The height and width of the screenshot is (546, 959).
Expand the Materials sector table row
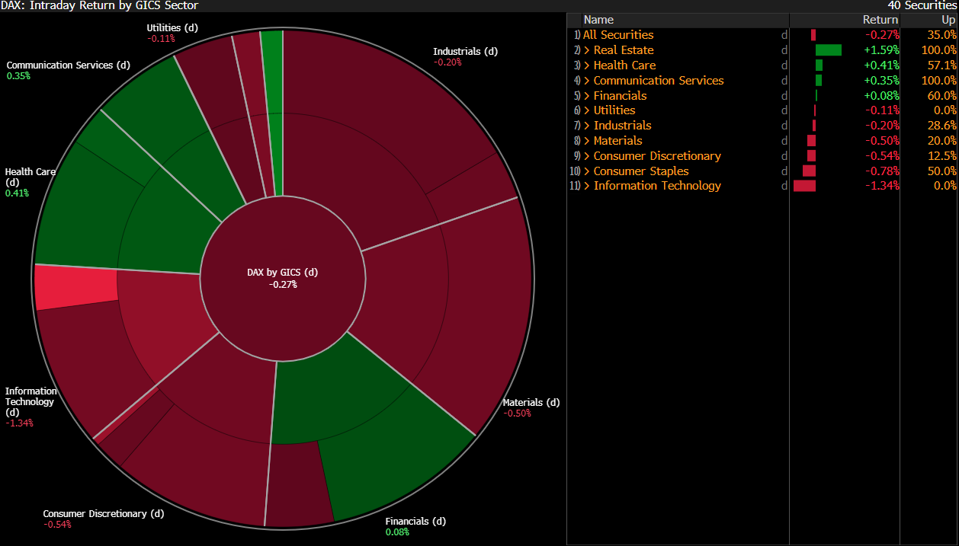point(587,141)
